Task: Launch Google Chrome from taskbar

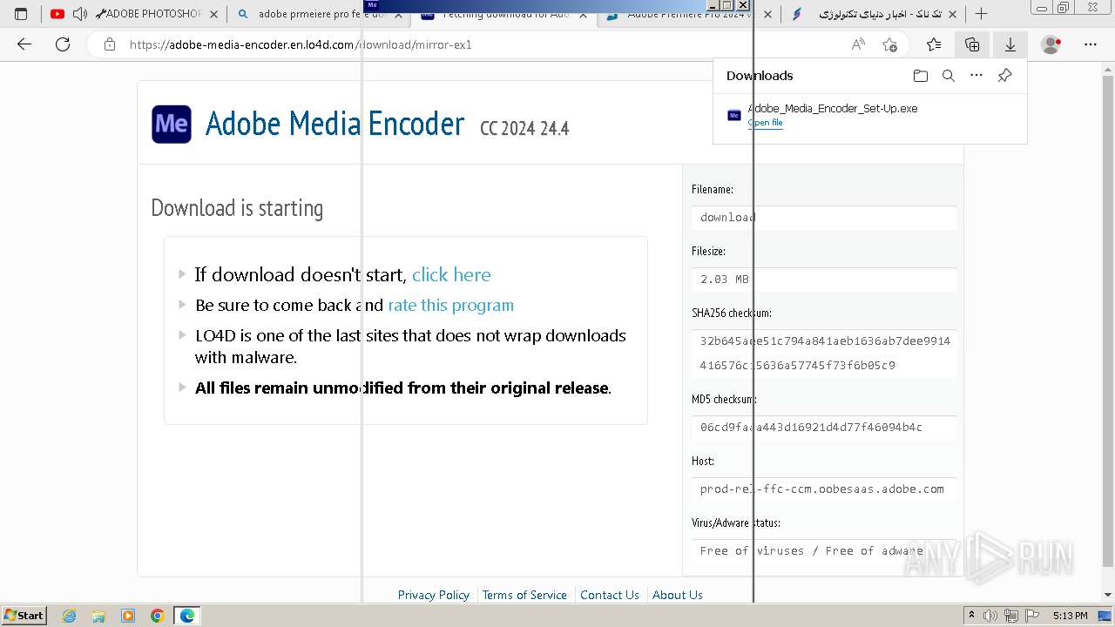Action: tap(158, 616)
